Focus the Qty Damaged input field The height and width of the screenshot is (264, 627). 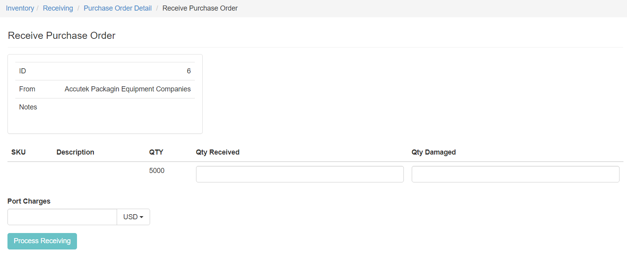515,174
